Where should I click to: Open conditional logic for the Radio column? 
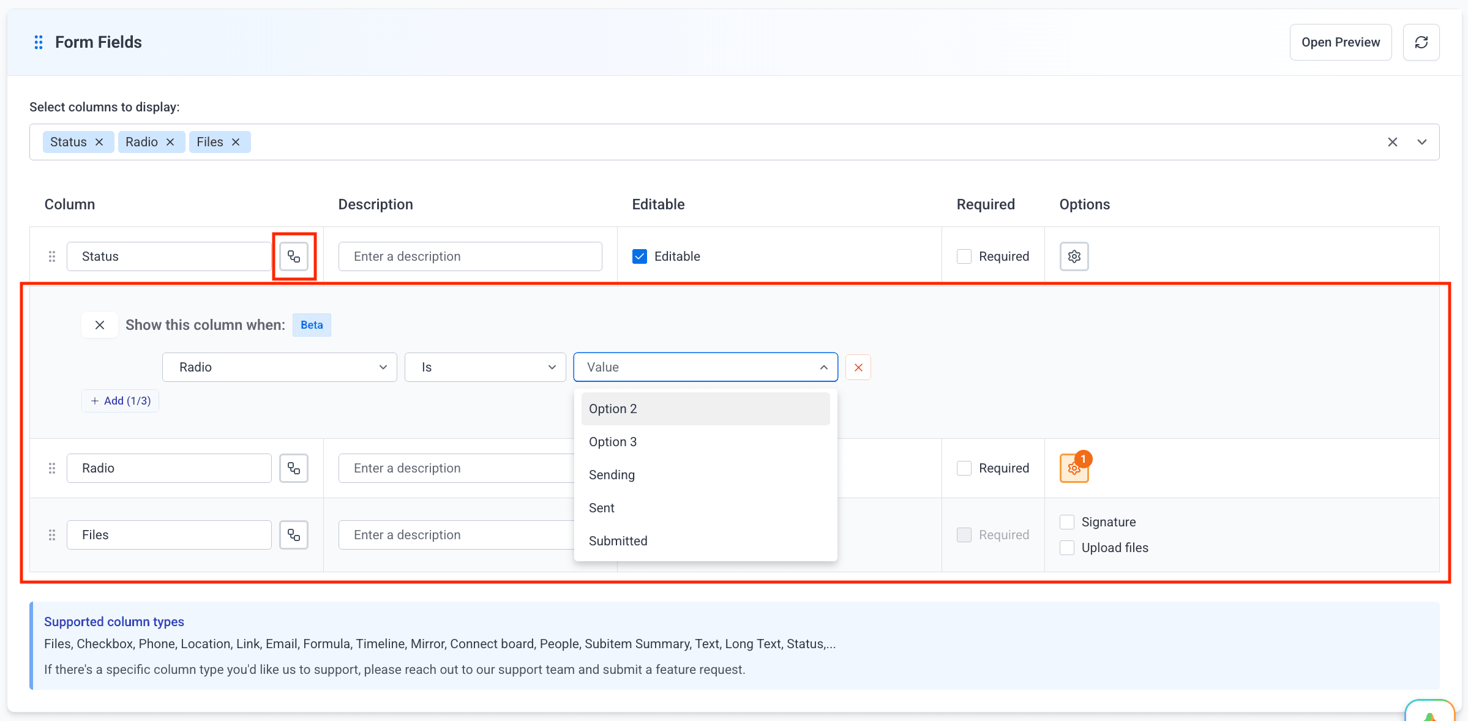pyautogui.click(x=294, y=468)
